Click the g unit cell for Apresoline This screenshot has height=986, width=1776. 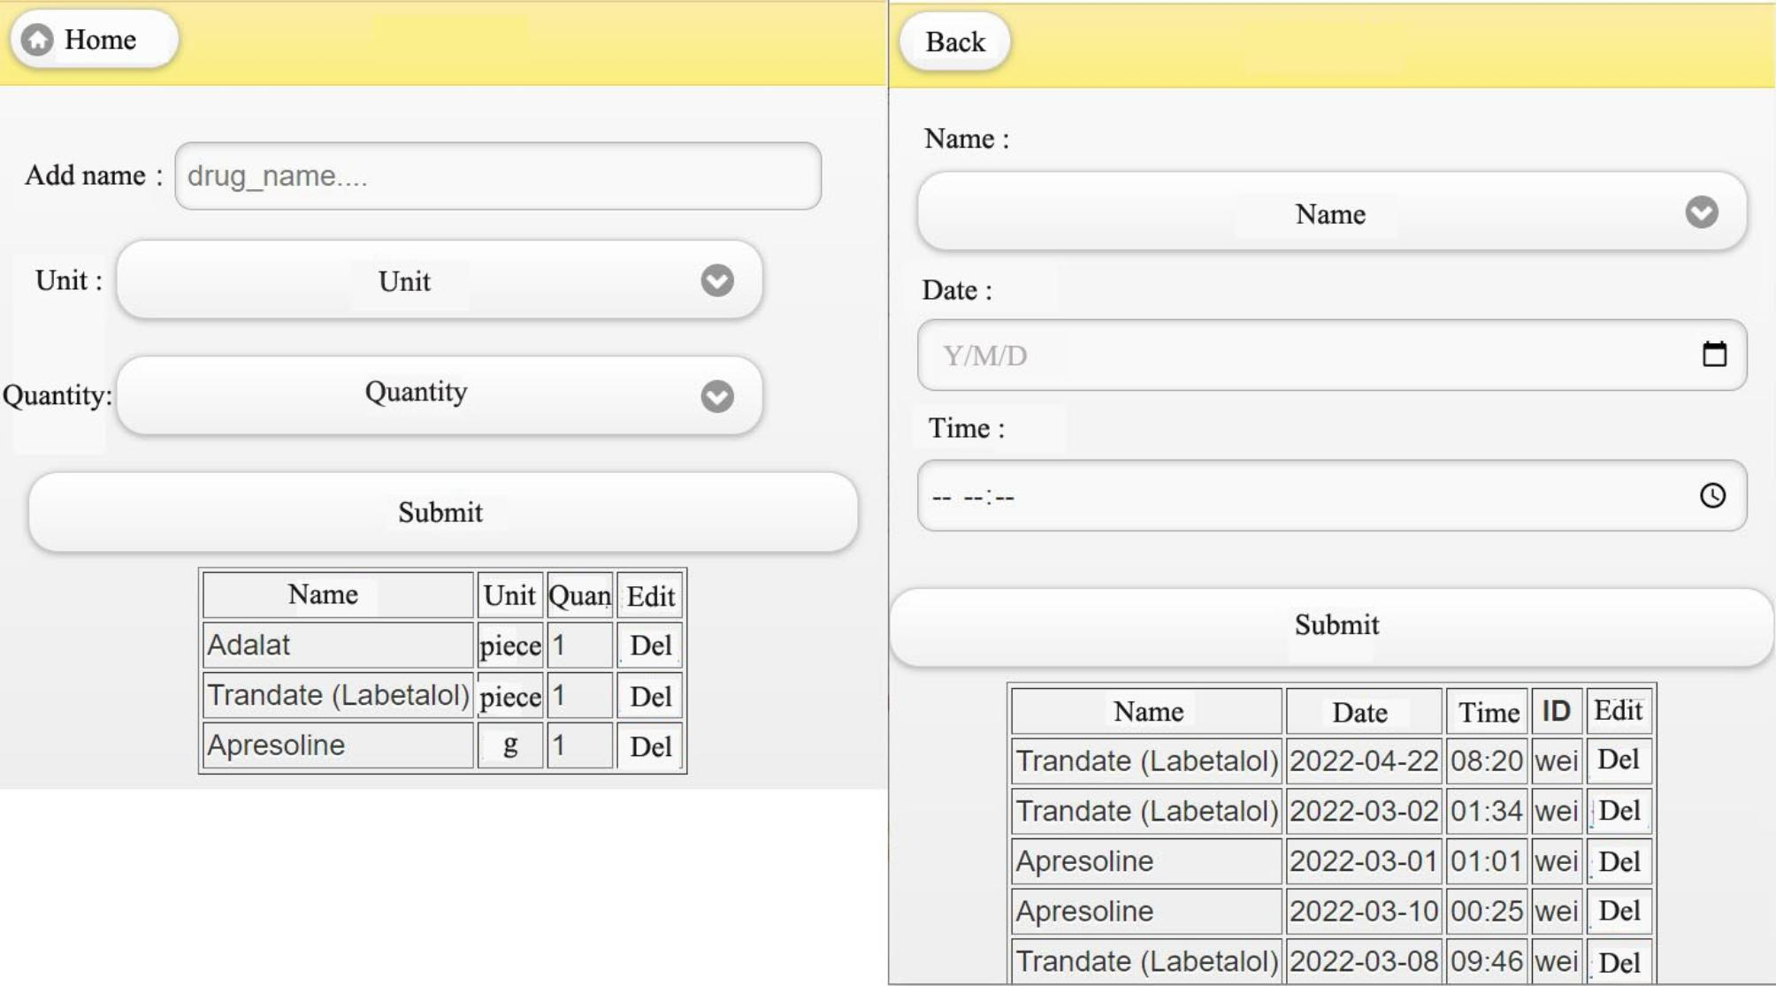point(509,746)
